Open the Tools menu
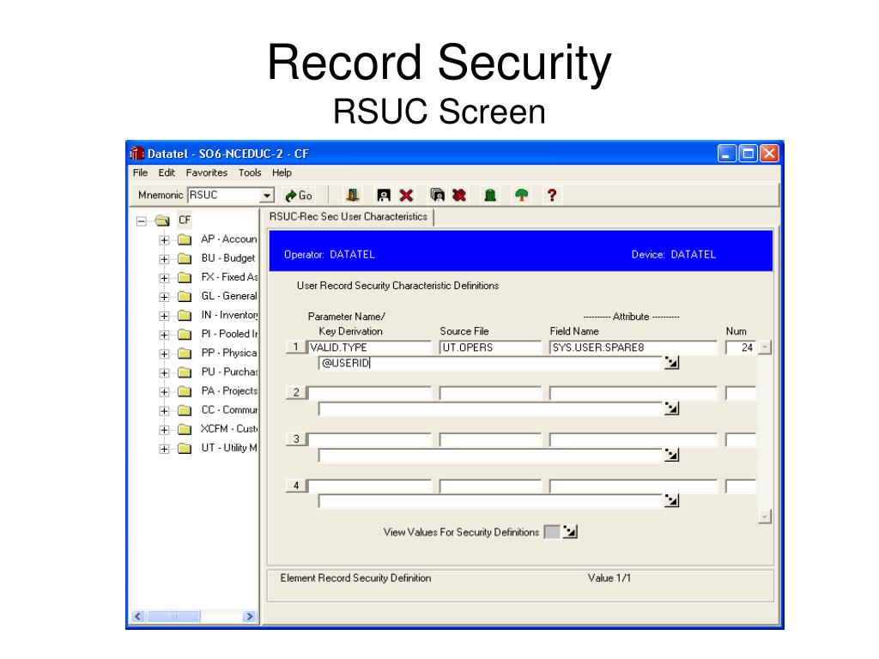The height and width of the screenshot is (659, 879). coord(250,172)
